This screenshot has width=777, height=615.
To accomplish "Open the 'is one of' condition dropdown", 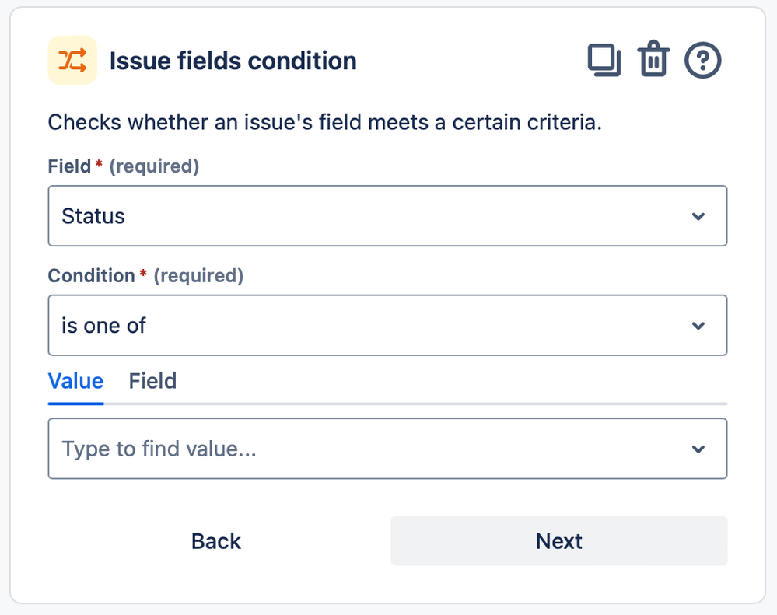I will click(x=388, y=325).
